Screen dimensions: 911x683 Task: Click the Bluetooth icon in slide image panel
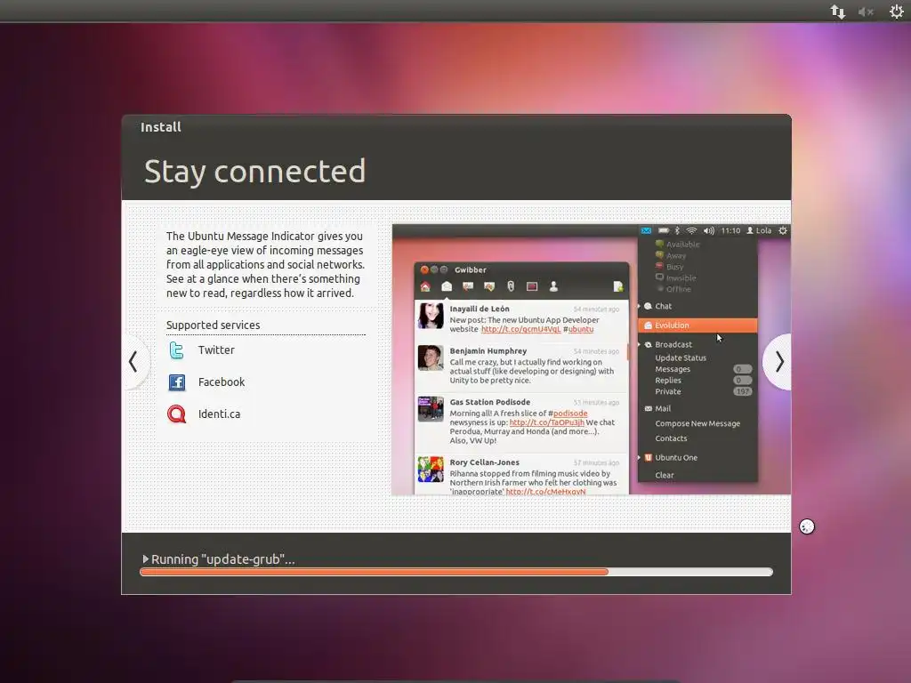click(677, 230)
